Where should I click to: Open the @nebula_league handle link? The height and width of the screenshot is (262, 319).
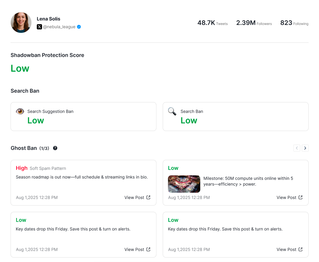59,27
